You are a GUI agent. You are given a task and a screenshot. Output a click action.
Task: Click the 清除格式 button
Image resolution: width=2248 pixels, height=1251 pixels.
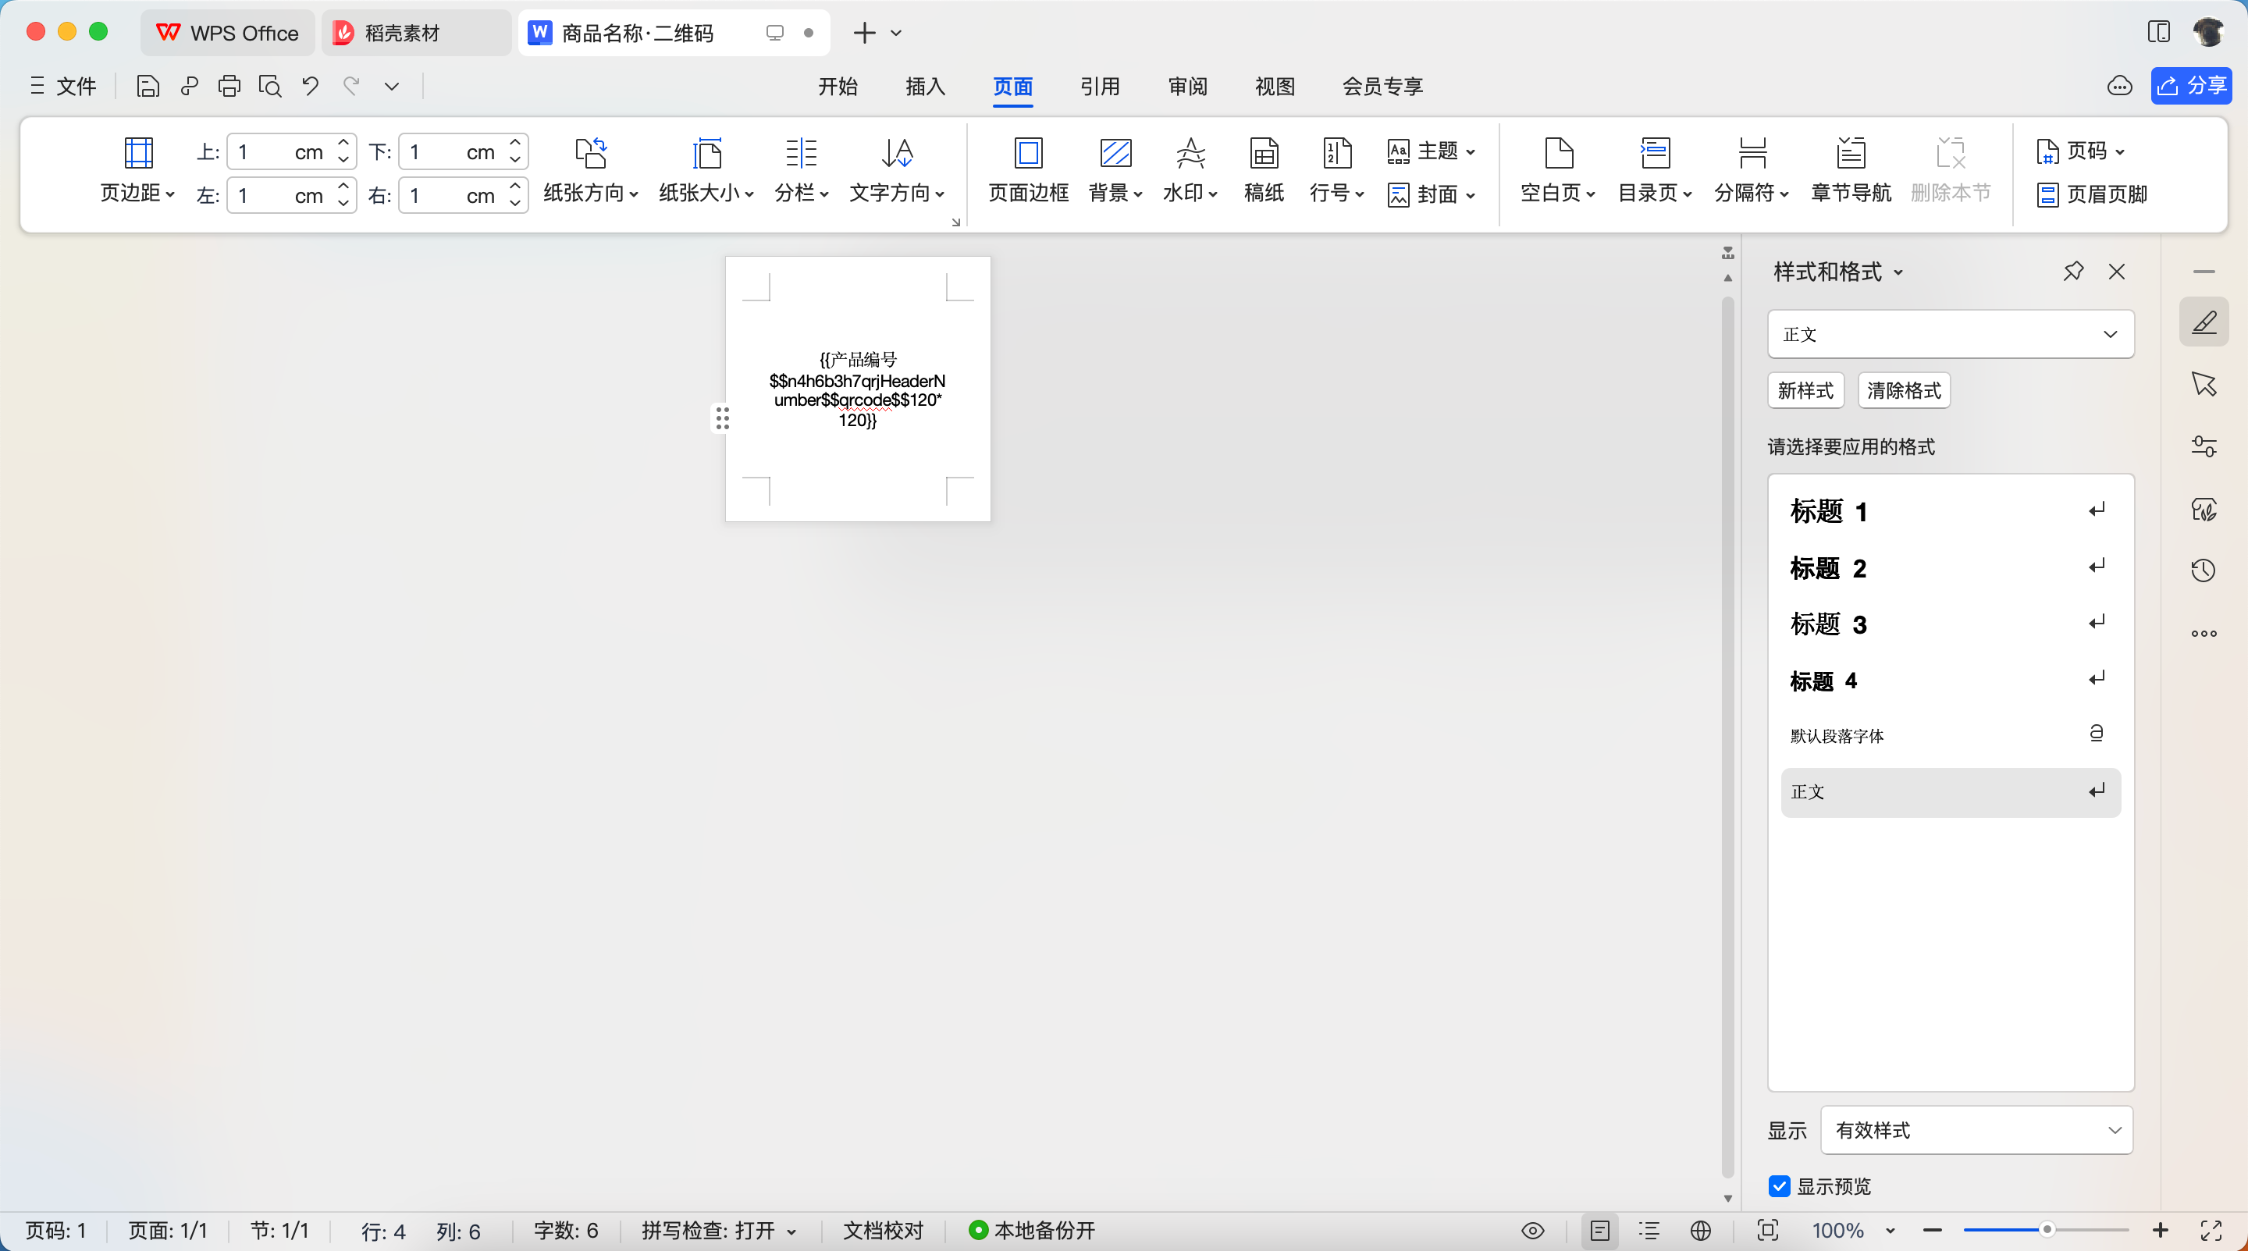coord(1903,391)
